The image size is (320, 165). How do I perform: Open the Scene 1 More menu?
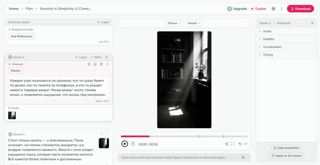96,57
